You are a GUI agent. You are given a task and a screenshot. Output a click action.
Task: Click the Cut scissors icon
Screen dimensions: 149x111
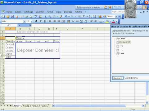click(45, 16)
